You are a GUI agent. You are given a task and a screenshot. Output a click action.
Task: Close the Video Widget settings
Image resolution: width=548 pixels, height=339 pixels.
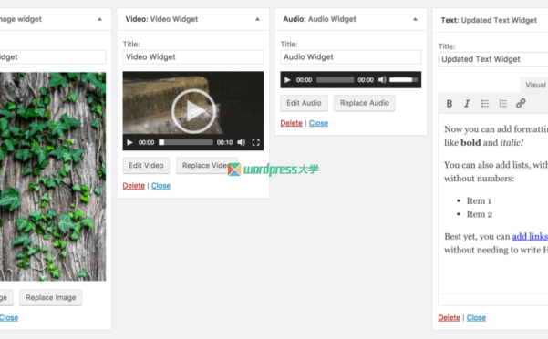point(160,186)
